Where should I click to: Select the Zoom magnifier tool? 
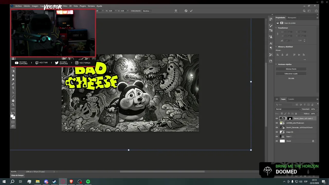[13, 105]
